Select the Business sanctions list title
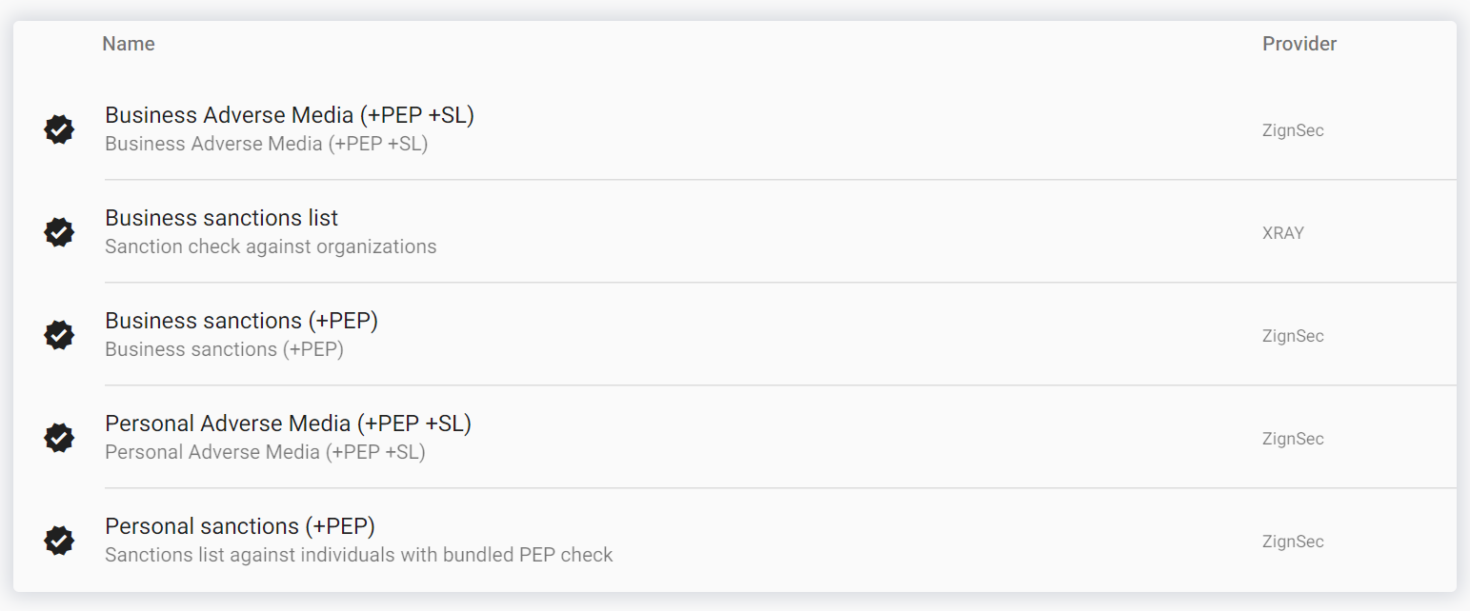The width and height of the screenshot is (1470, 611). (x=221, y=218)
